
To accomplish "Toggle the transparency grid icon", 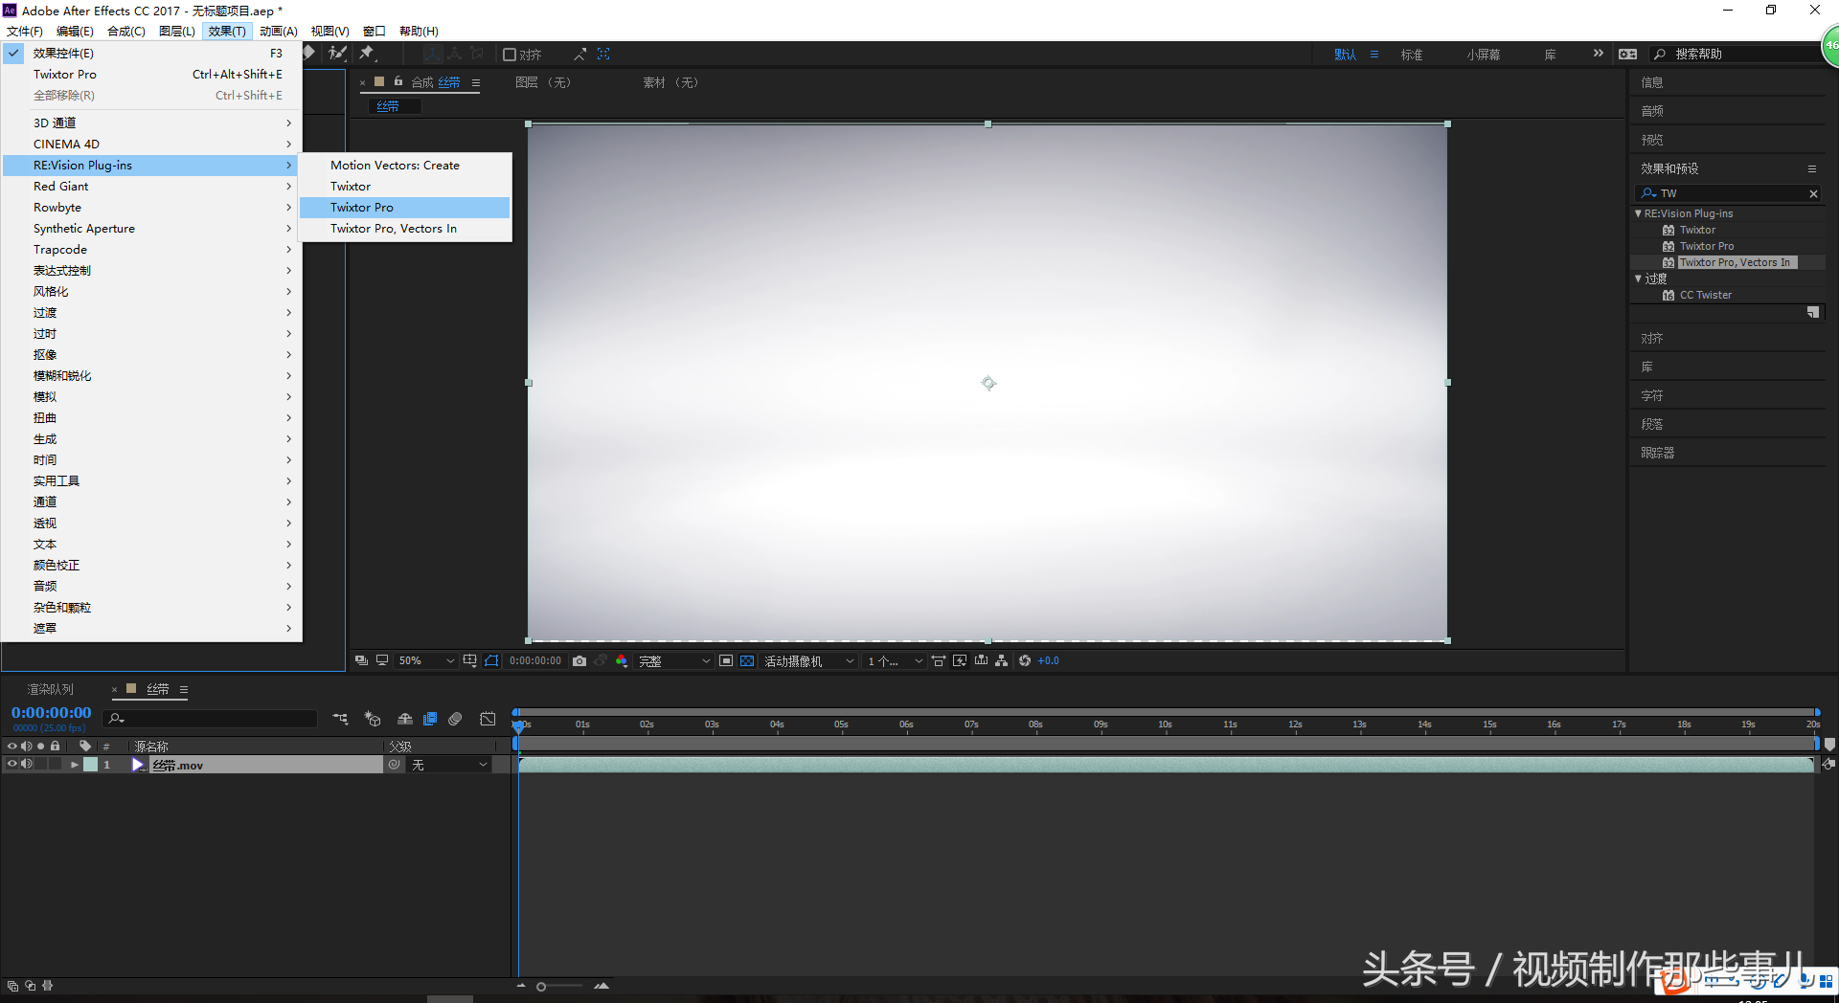I will (x=747, y=660).
